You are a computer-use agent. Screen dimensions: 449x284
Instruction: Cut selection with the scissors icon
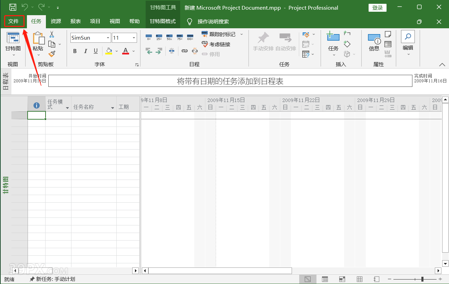point(52,34)
